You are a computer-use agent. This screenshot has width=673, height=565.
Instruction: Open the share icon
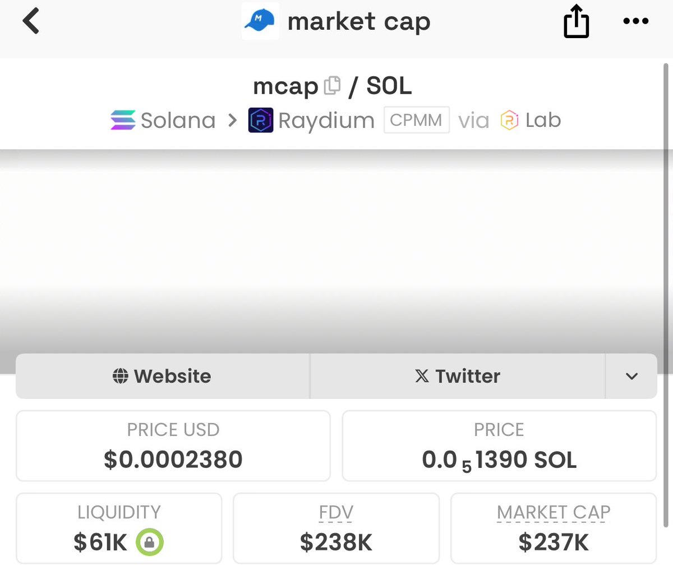576,22
